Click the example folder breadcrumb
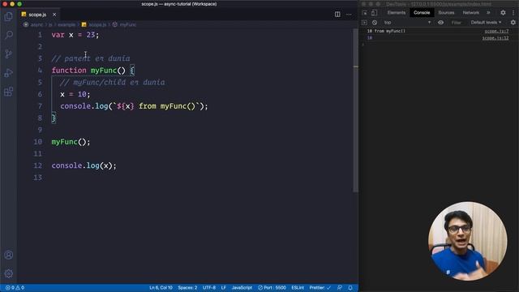 click(66, 24)
